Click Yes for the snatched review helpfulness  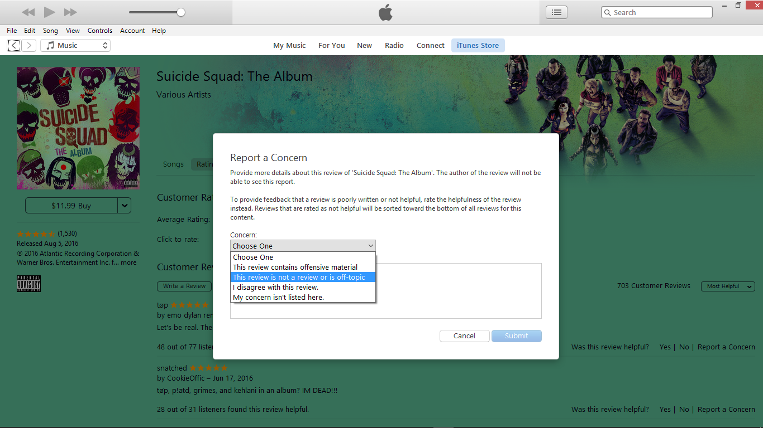(665, 409)
